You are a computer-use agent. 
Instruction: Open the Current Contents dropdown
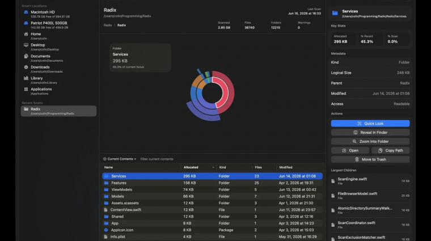pyautogui.click(x=120, y=159)
